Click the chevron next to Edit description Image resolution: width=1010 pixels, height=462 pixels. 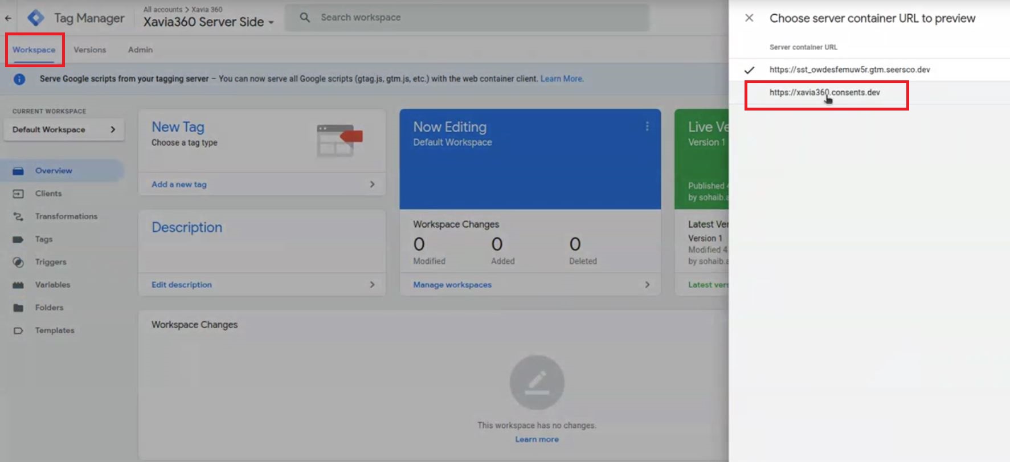pos(372,285)
